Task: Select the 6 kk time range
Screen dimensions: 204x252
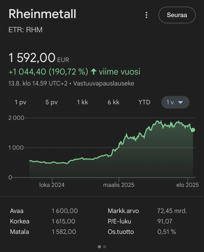Action: [113, 102]
